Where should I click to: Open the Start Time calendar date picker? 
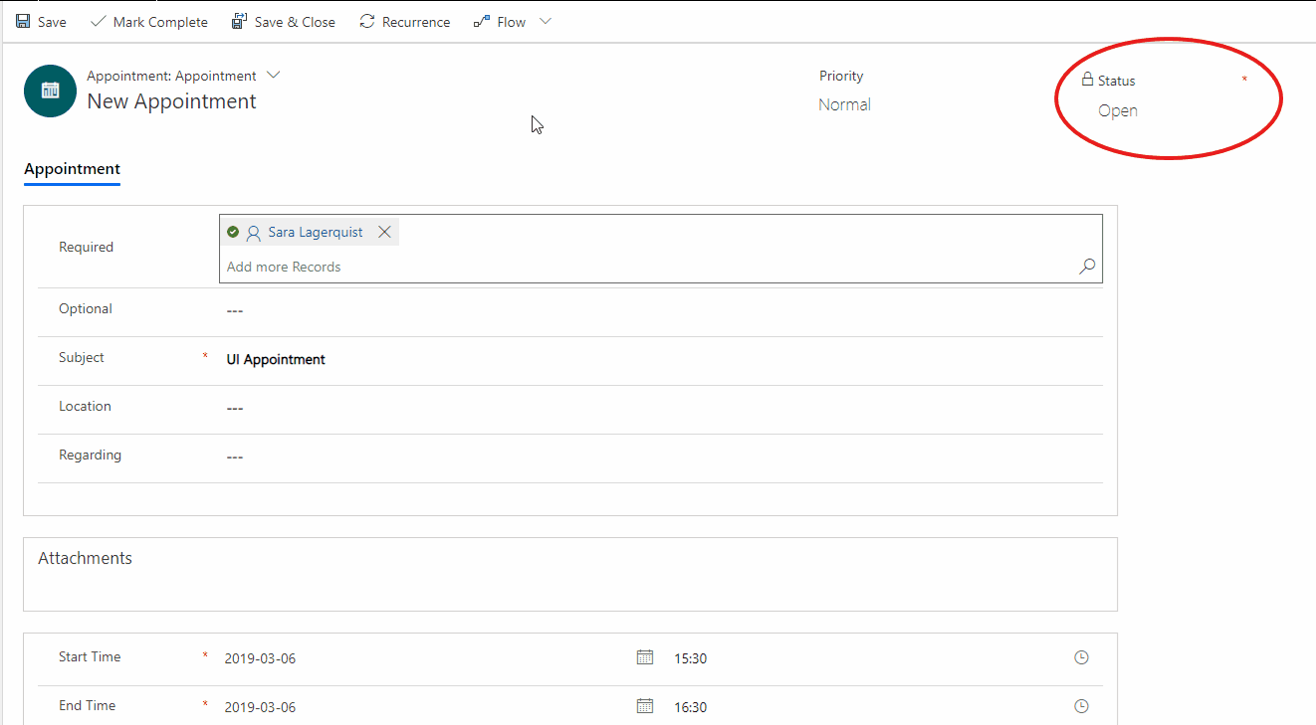coord(645,657)
